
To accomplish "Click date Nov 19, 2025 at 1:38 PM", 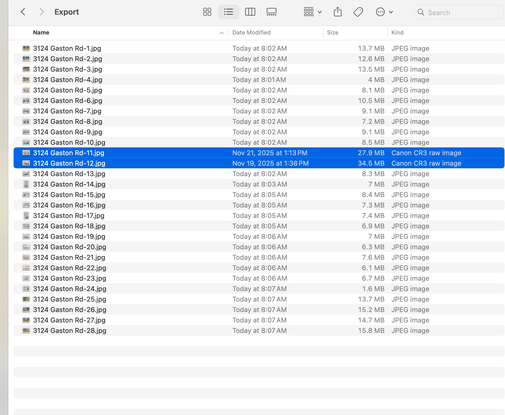I will click(270, 163).
